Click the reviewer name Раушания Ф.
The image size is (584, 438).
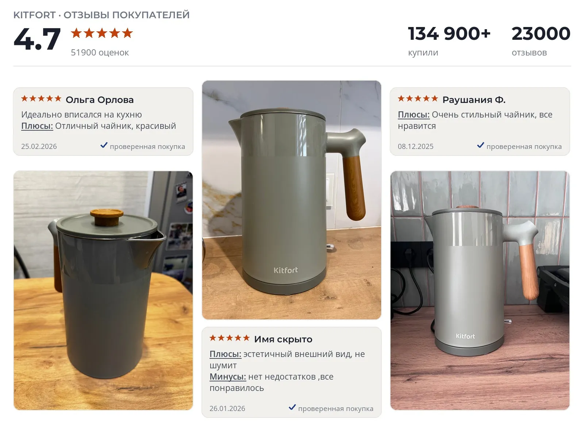[x=474, y=100]
